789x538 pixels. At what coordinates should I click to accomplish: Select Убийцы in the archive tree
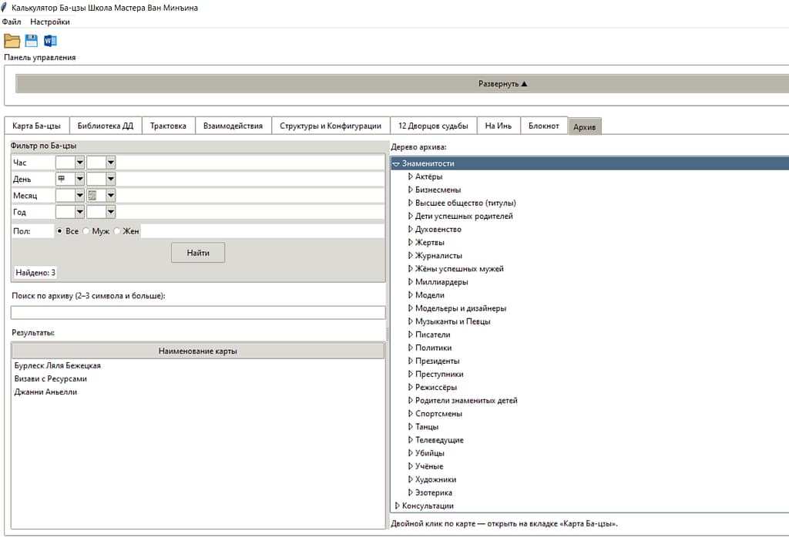tap(430, 453)
